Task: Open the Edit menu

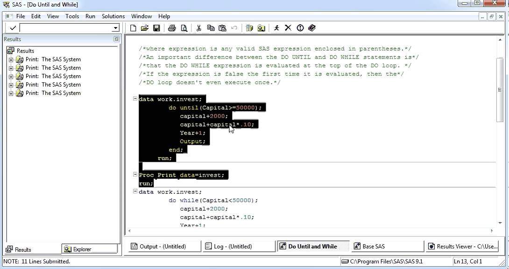Action: pyautogui.click(x=35, y=16)
